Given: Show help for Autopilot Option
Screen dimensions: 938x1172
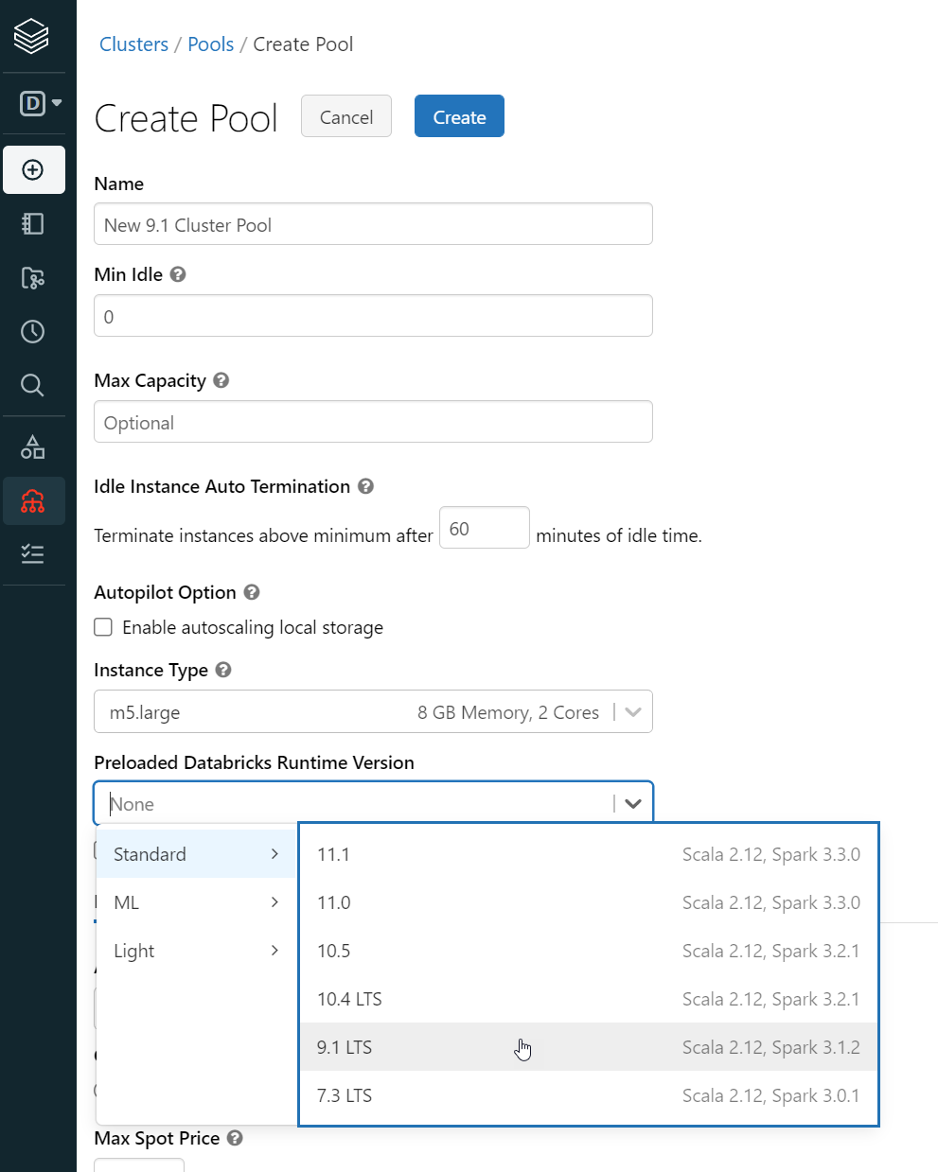Looking at the screenshot, I should click(252, 592).
